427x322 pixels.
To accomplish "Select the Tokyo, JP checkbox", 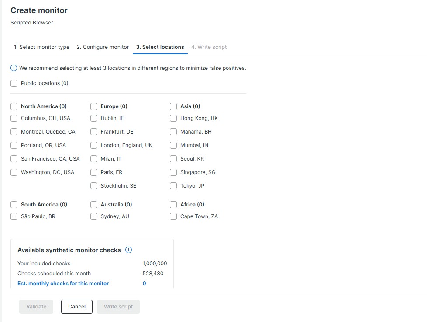I will [173, 186].
